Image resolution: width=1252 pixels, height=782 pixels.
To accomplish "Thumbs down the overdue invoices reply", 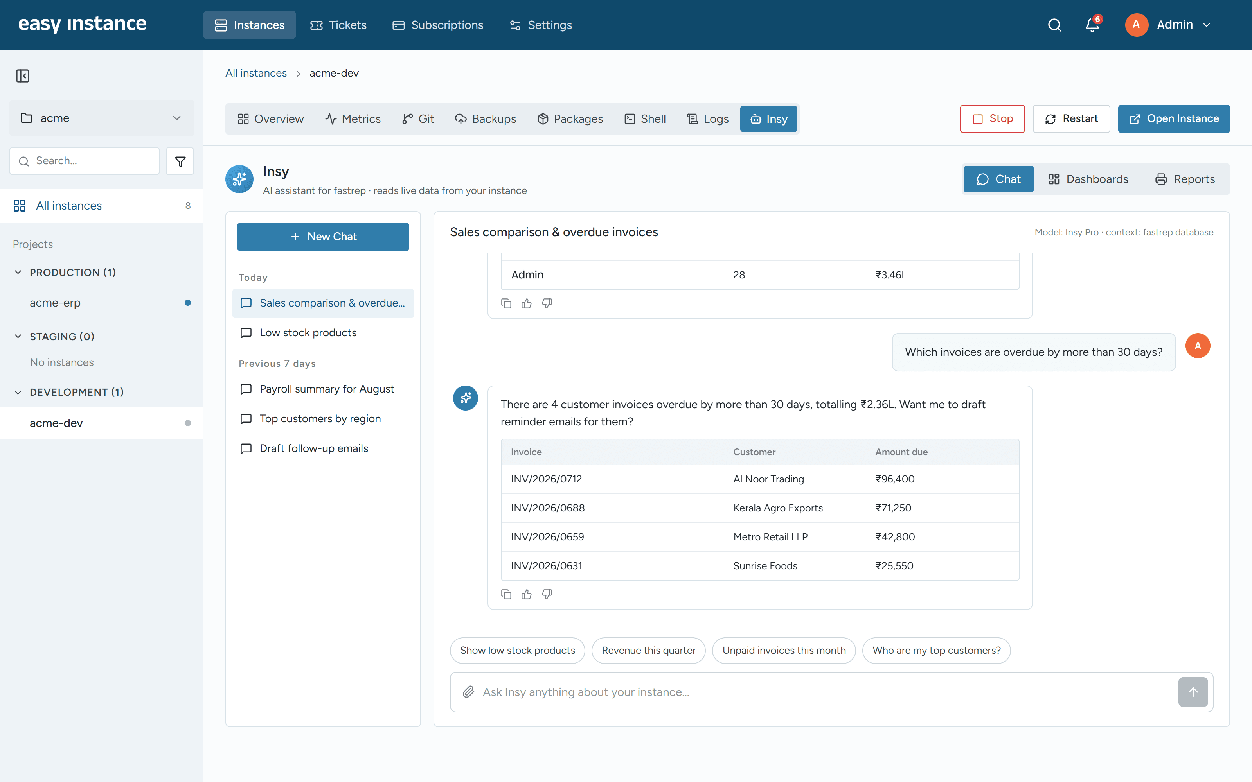I will [547, 594].
